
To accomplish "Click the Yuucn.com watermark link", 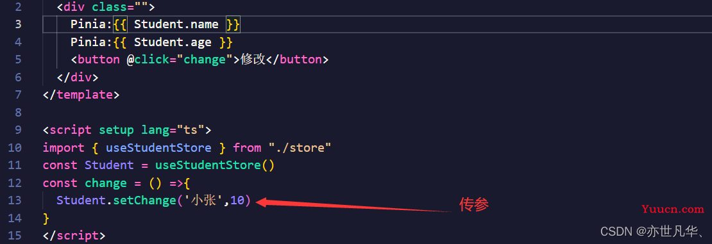I will [x=672, y=209].
